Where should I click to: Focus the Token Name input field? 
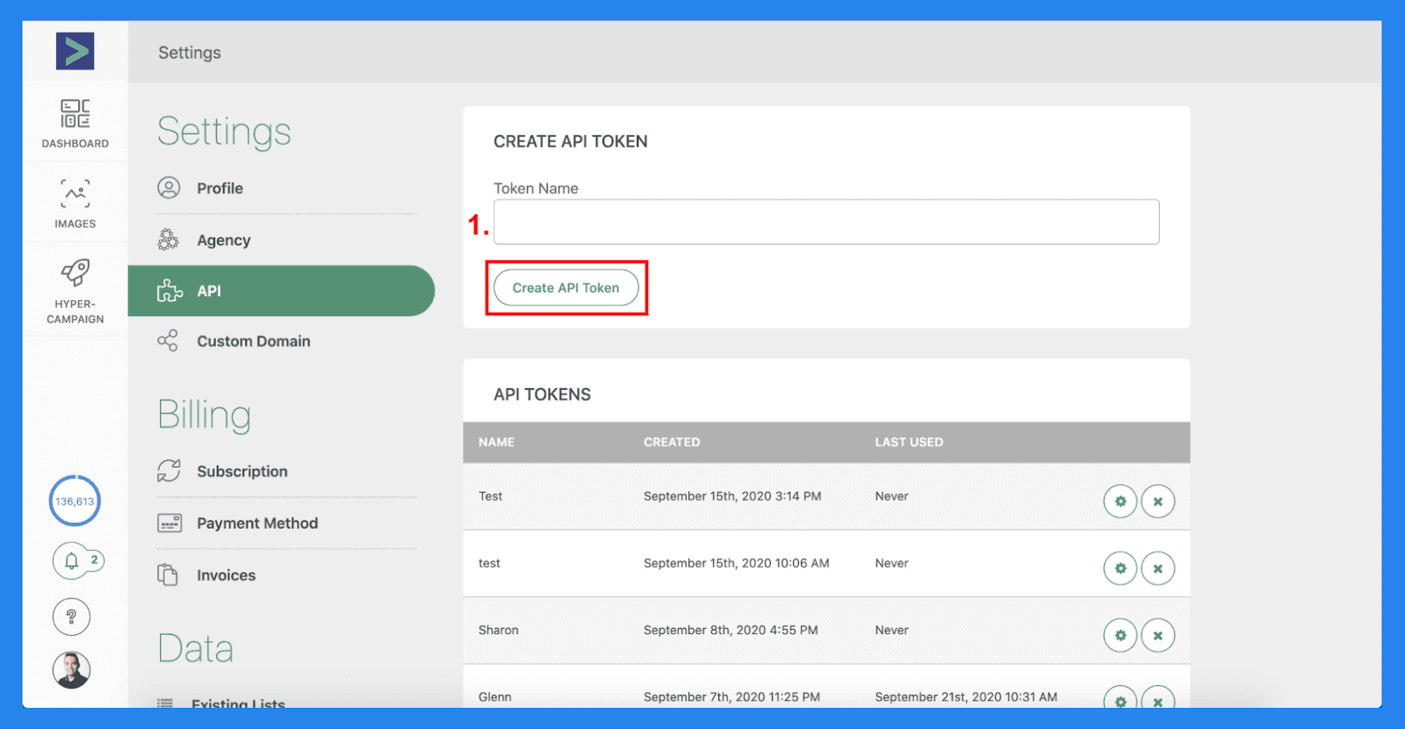tap(826, 222)
